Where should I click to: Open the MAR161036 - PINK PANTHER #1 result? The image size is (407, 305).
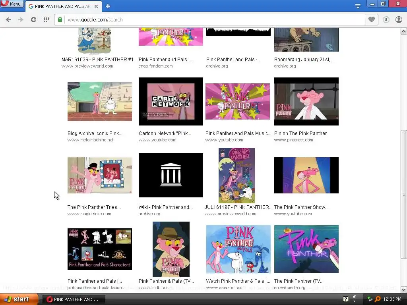click(x=99, y=60)
